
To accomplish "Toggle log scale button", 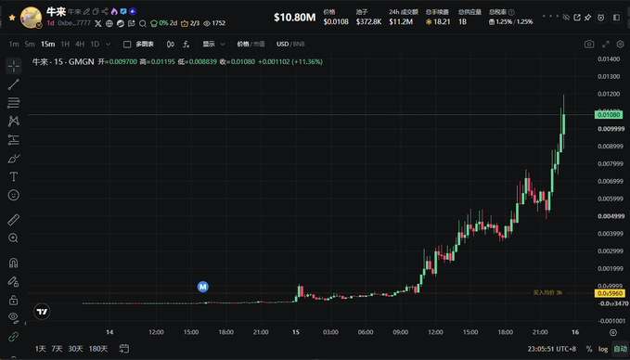I will (x=603, y=349).
